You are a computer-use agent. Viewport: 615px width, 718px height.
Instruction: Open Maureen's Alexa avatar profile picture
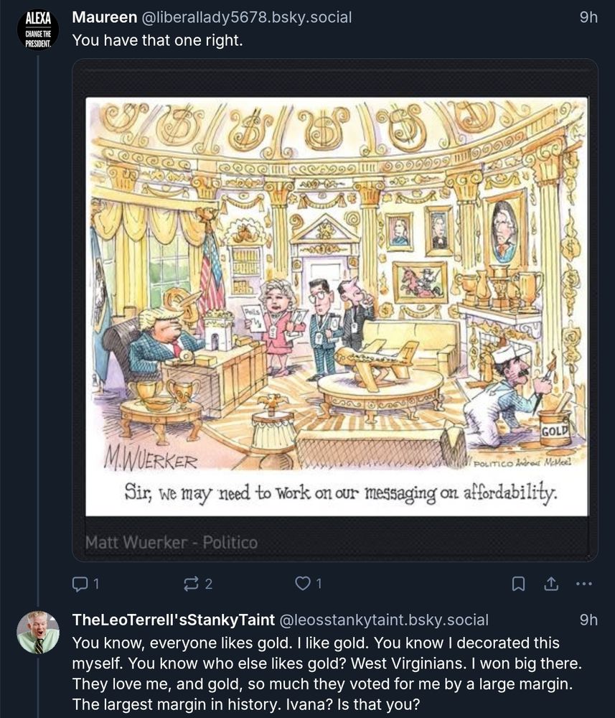(x=38, y=29)
